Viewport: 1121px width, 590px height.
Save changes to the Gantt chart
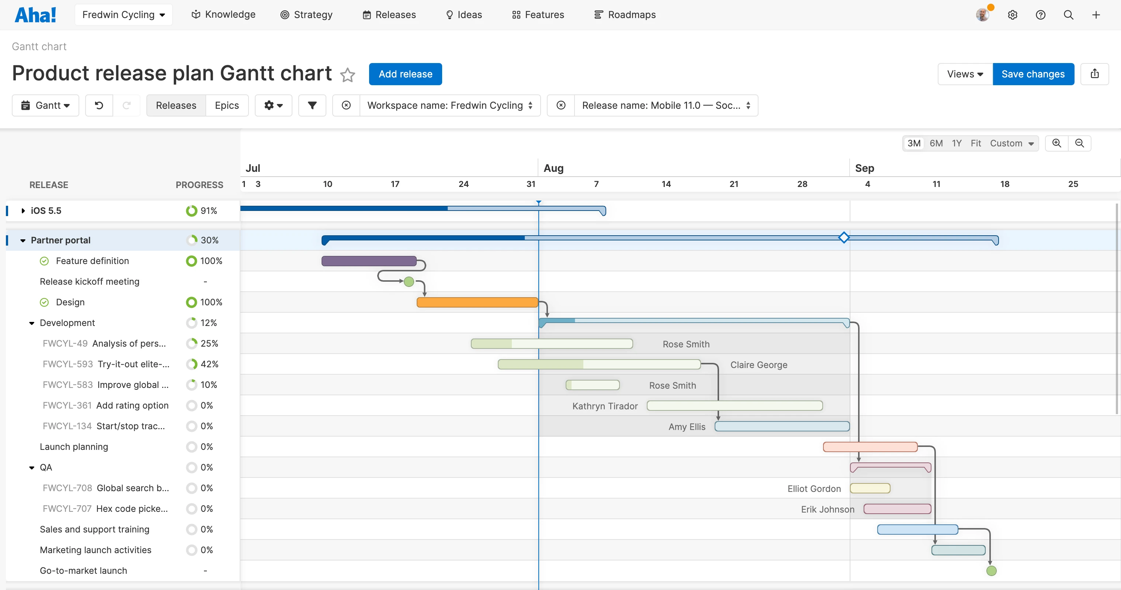[x=1034, y=74]
